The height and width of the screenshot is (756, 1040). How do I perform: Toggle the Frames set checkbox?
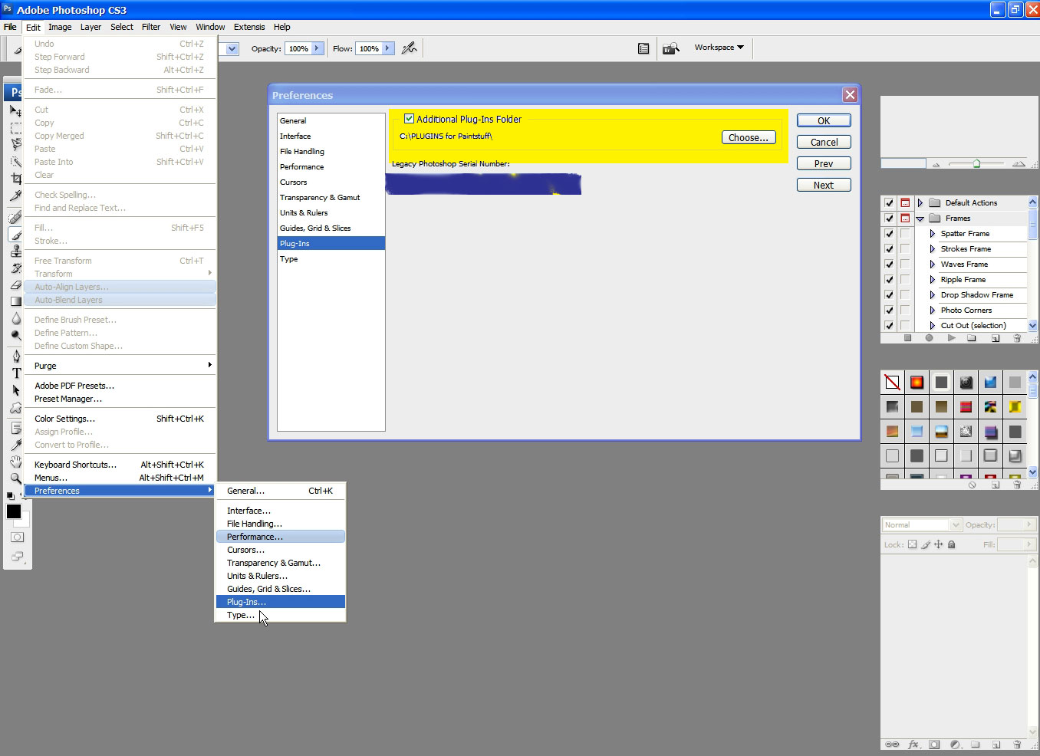[889, 219]
